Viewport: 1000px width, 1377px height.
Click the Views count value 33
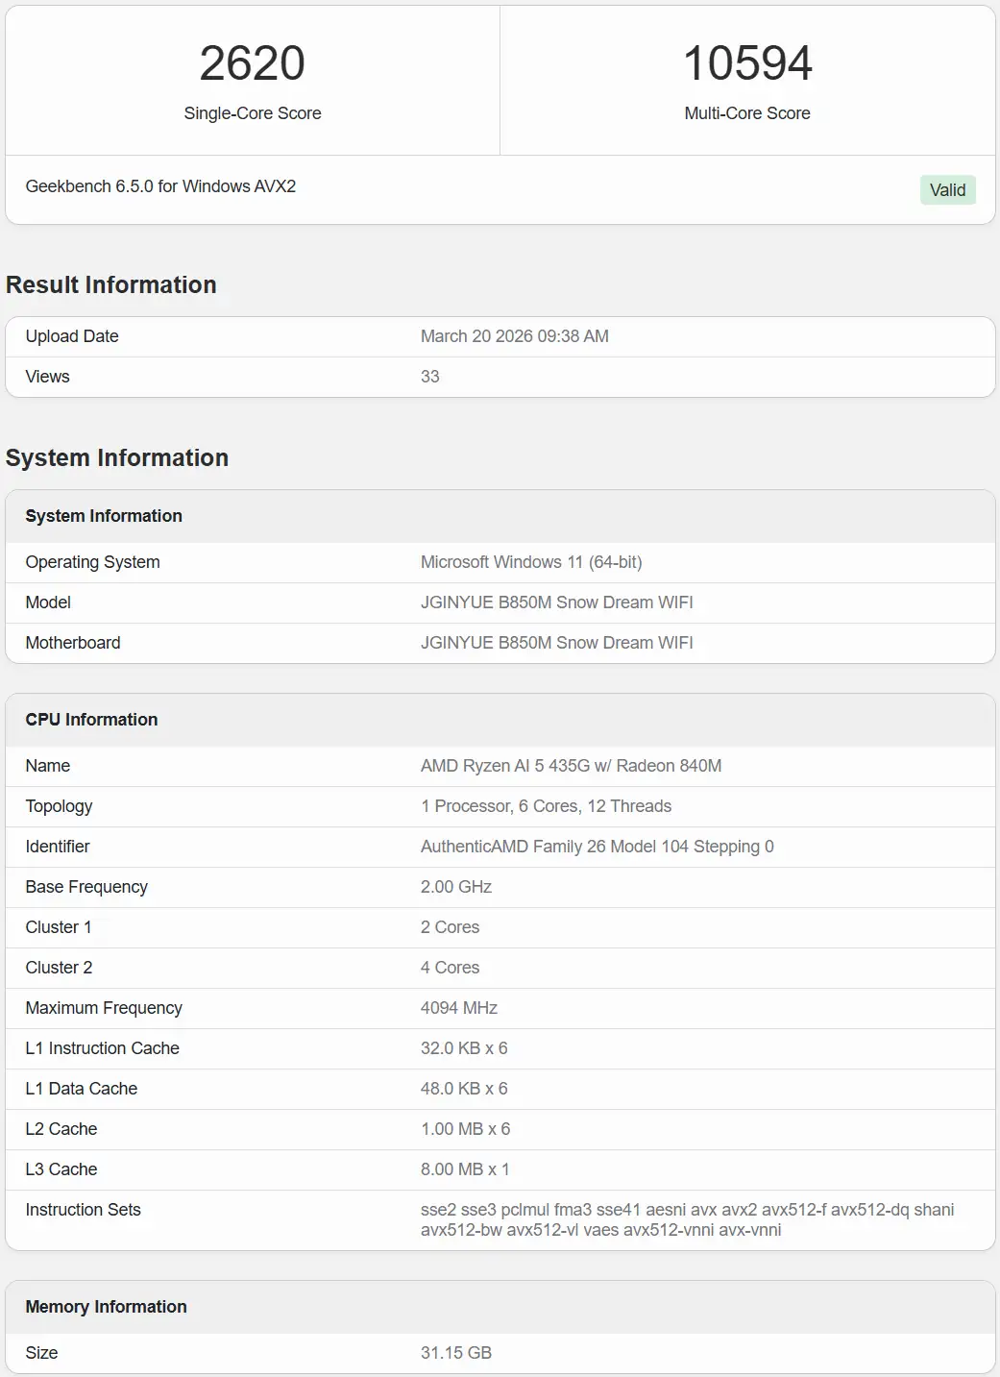(x=430, y=377)
